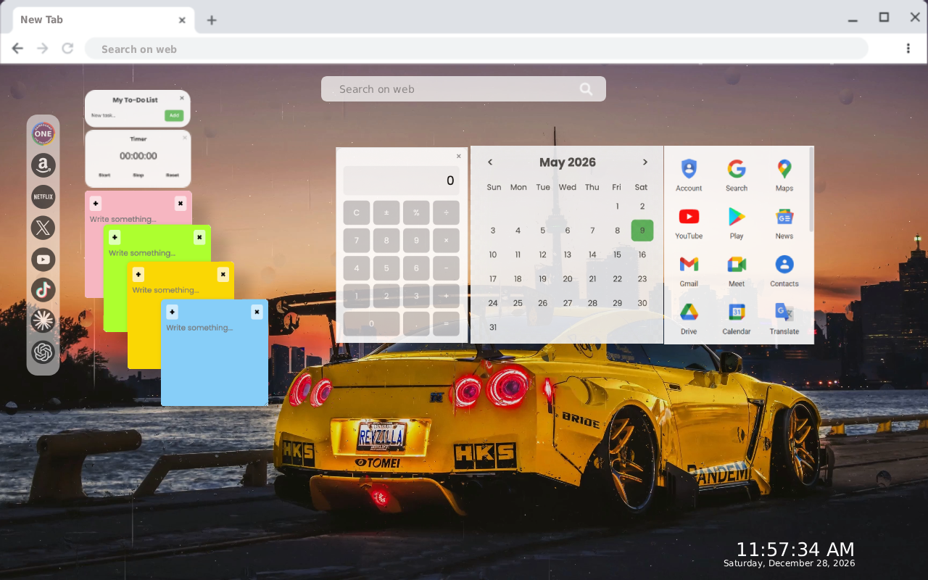Open the TikTok shortcut in the sidebar
Viewport: 928px width, 580px height.
pyautogui.click(x=43, y=290)
